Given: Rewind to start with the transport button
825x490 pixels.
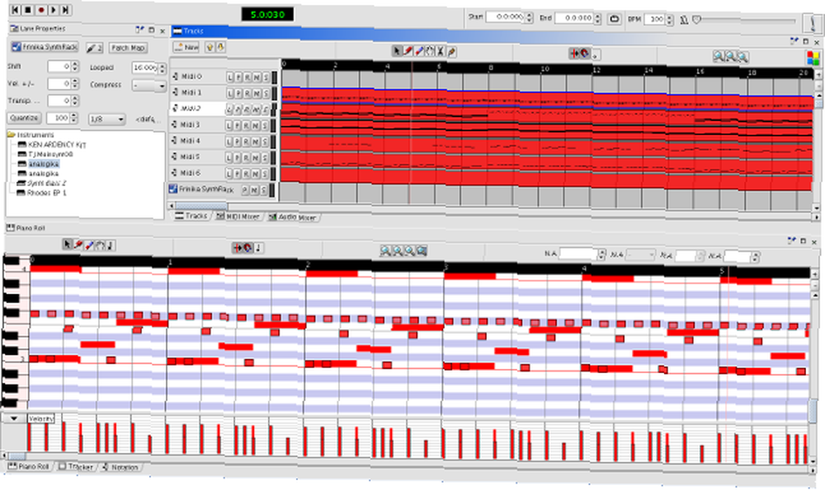Looking at the screenshot, I should (x=15, y=9).
